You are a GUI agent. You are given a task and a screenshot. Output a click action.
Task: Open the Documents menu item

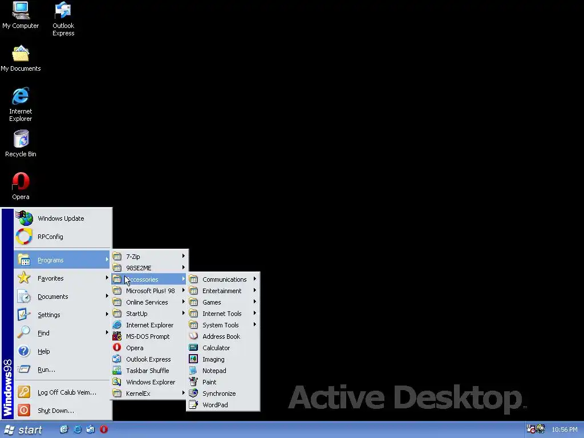pos(63,296)
